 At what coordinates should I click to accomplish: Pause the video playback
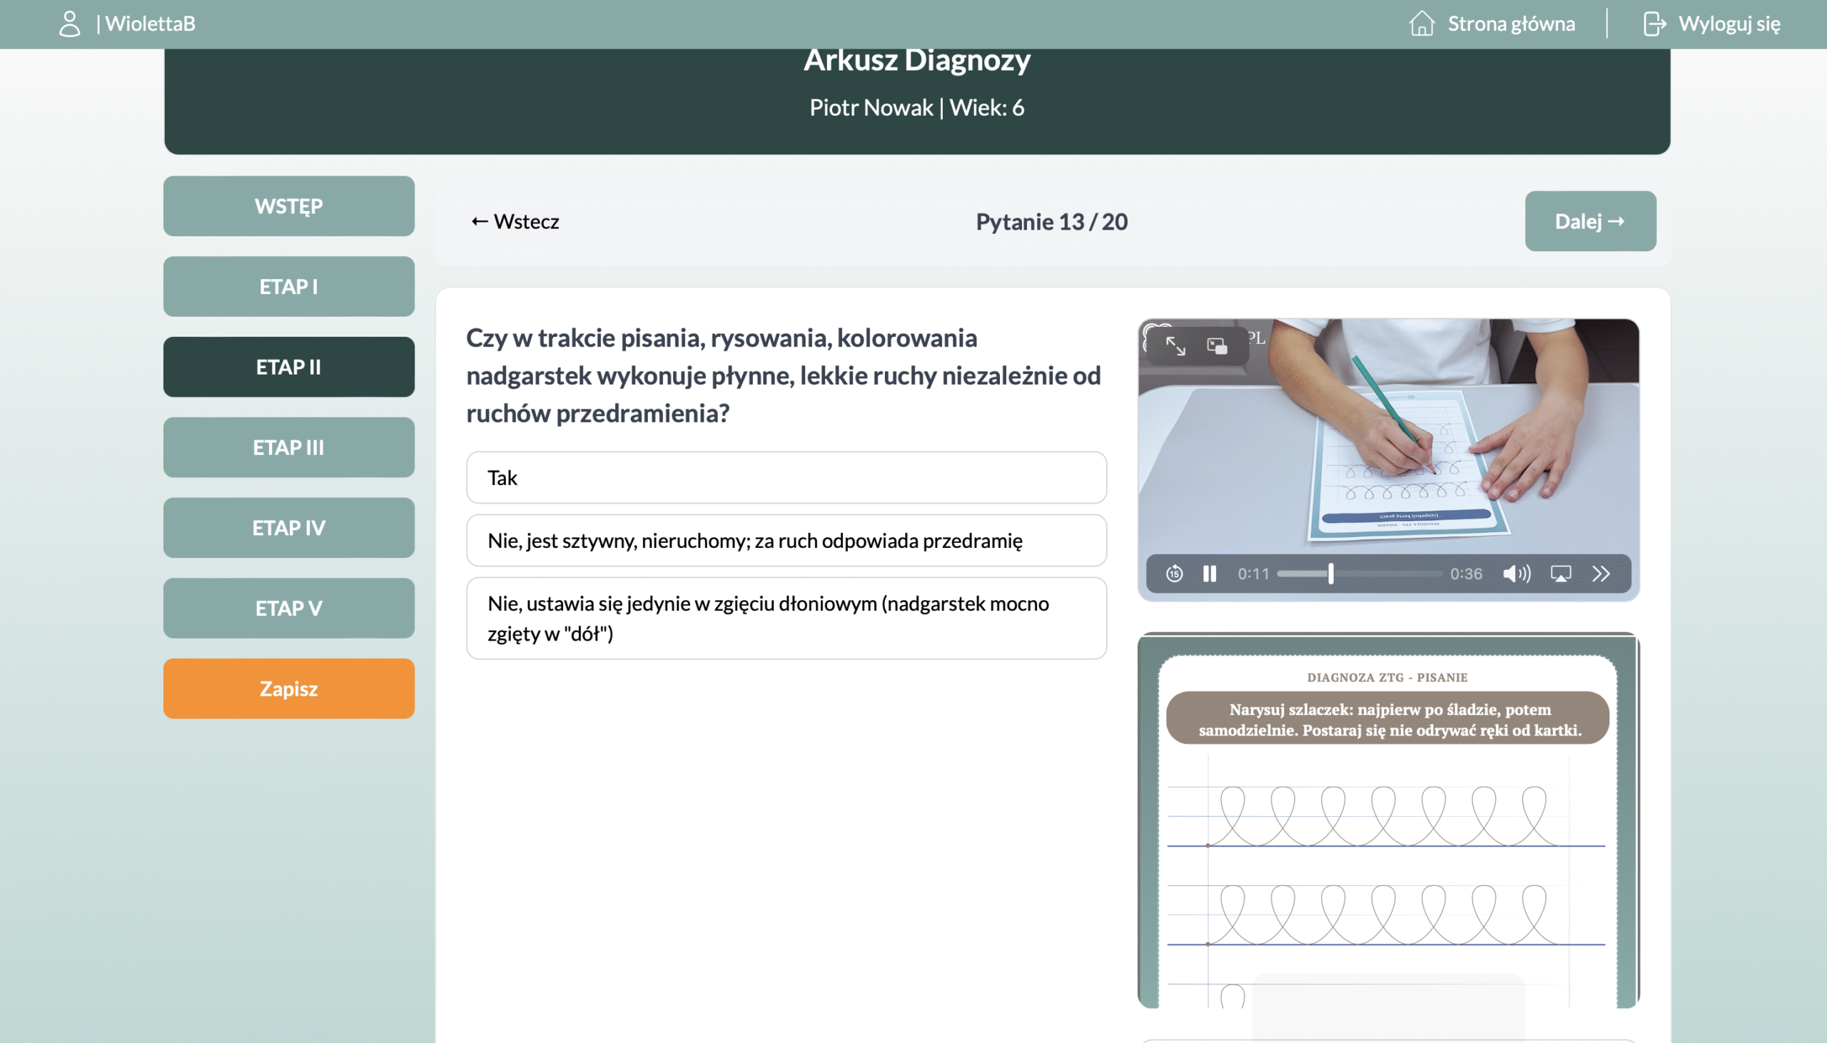point(1210,574)
